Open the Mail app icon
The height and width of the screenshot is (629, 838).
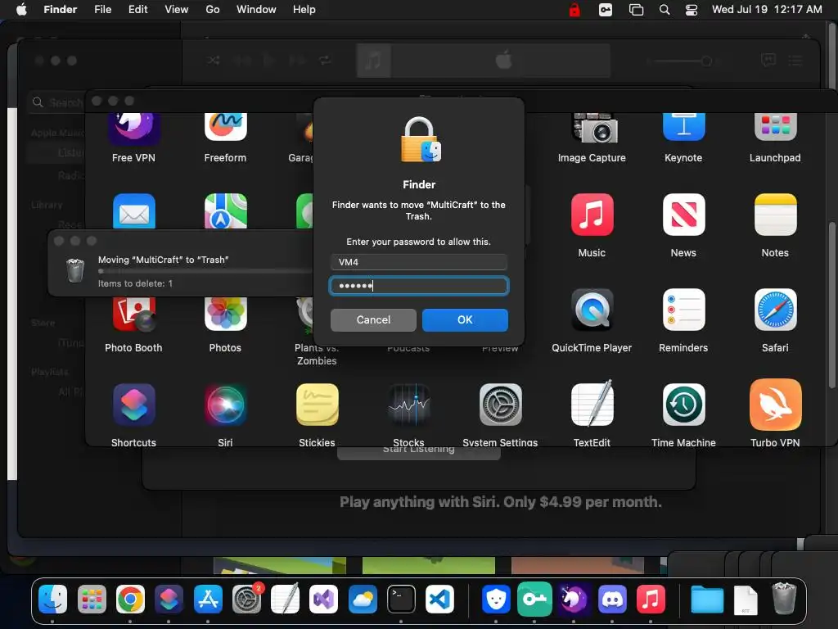(133, 211)
